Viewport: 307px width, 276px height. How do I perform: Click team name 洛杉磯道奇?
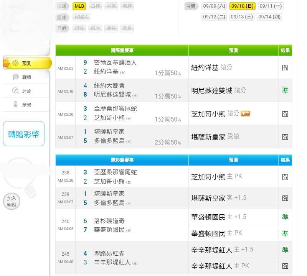coord(109,221)
